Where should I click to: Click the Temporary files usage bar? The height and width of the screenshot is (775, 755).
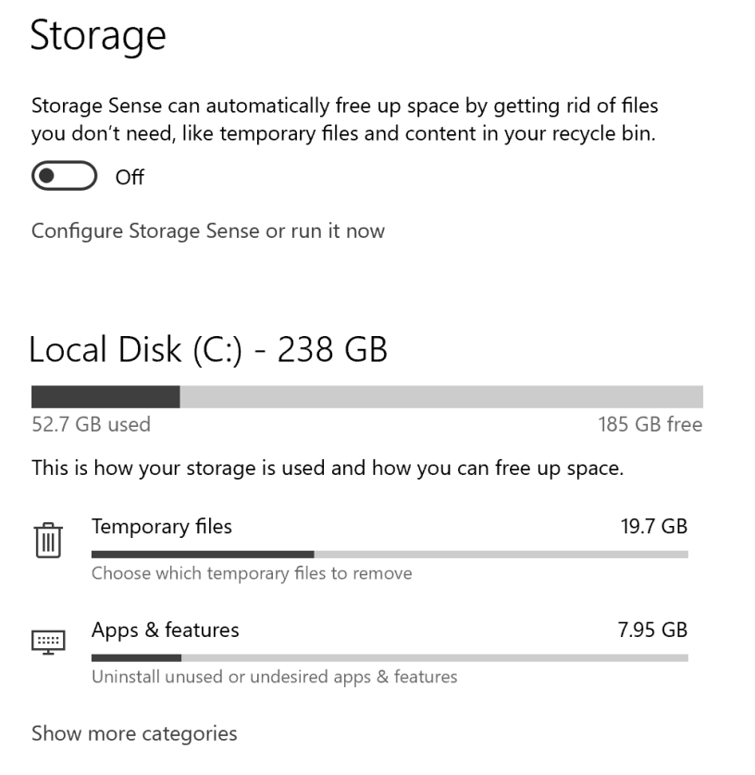pyautogui.click(x=389, y=555)
